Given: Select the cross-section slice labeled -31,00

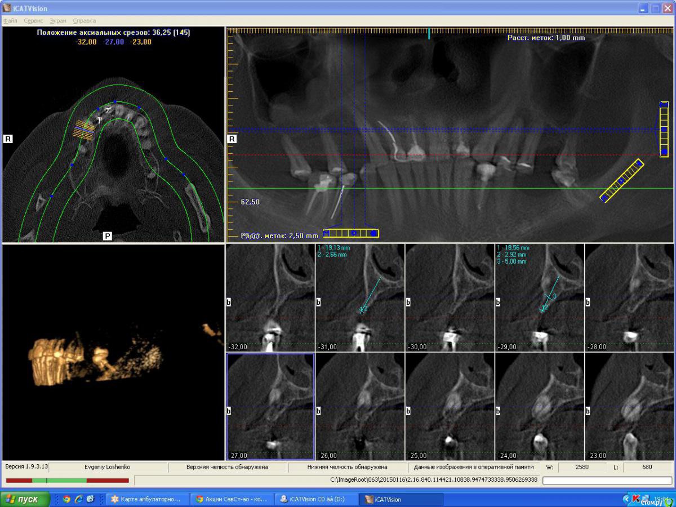Looking at the screenshot, I should click(x=360, y=297).
